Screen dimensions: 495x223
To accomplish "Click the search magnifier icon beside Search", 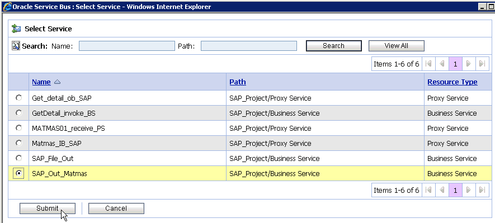I will click(x=16, y=46).
